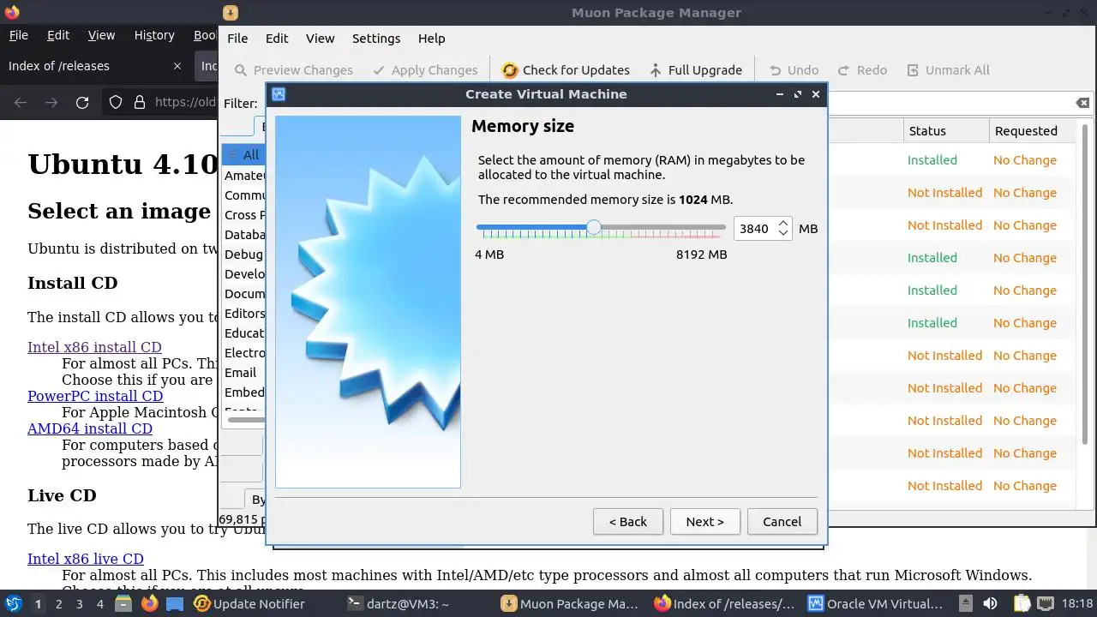Click the Firefox tracking protection shield icon
Viewport: 1097px width, 617px height.
tap(116, 103)
